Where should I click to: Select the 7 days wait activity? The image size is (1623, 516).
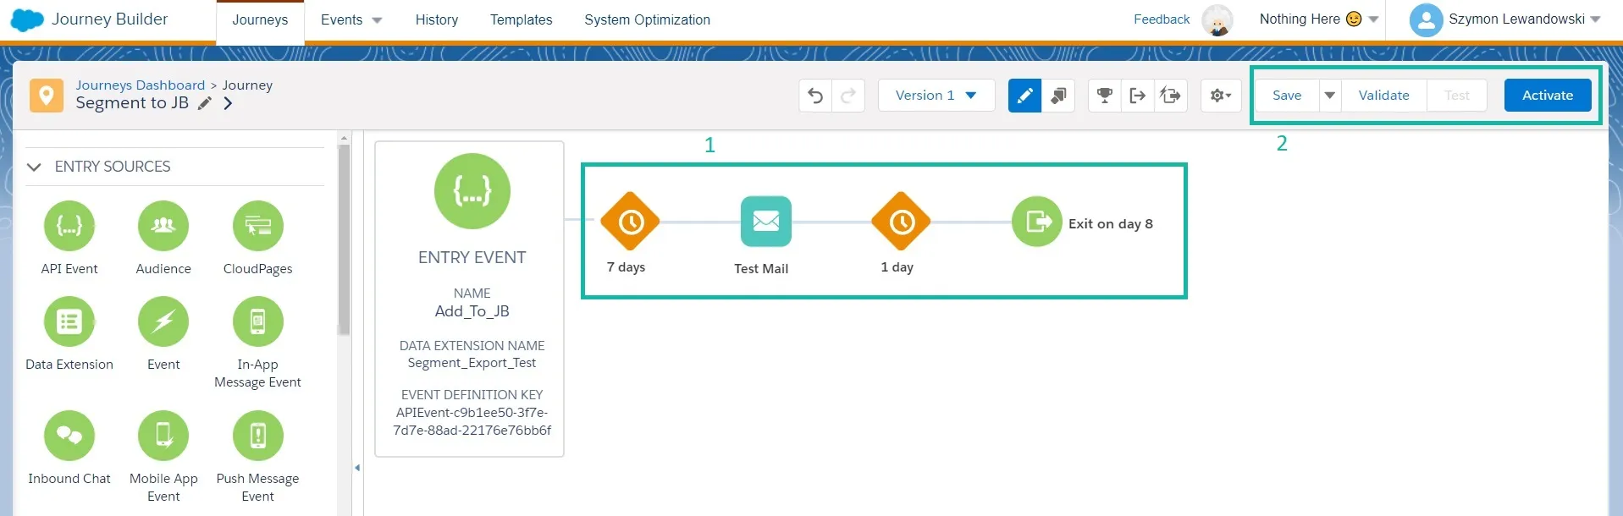pyautogui.click(x=630, y=222)
